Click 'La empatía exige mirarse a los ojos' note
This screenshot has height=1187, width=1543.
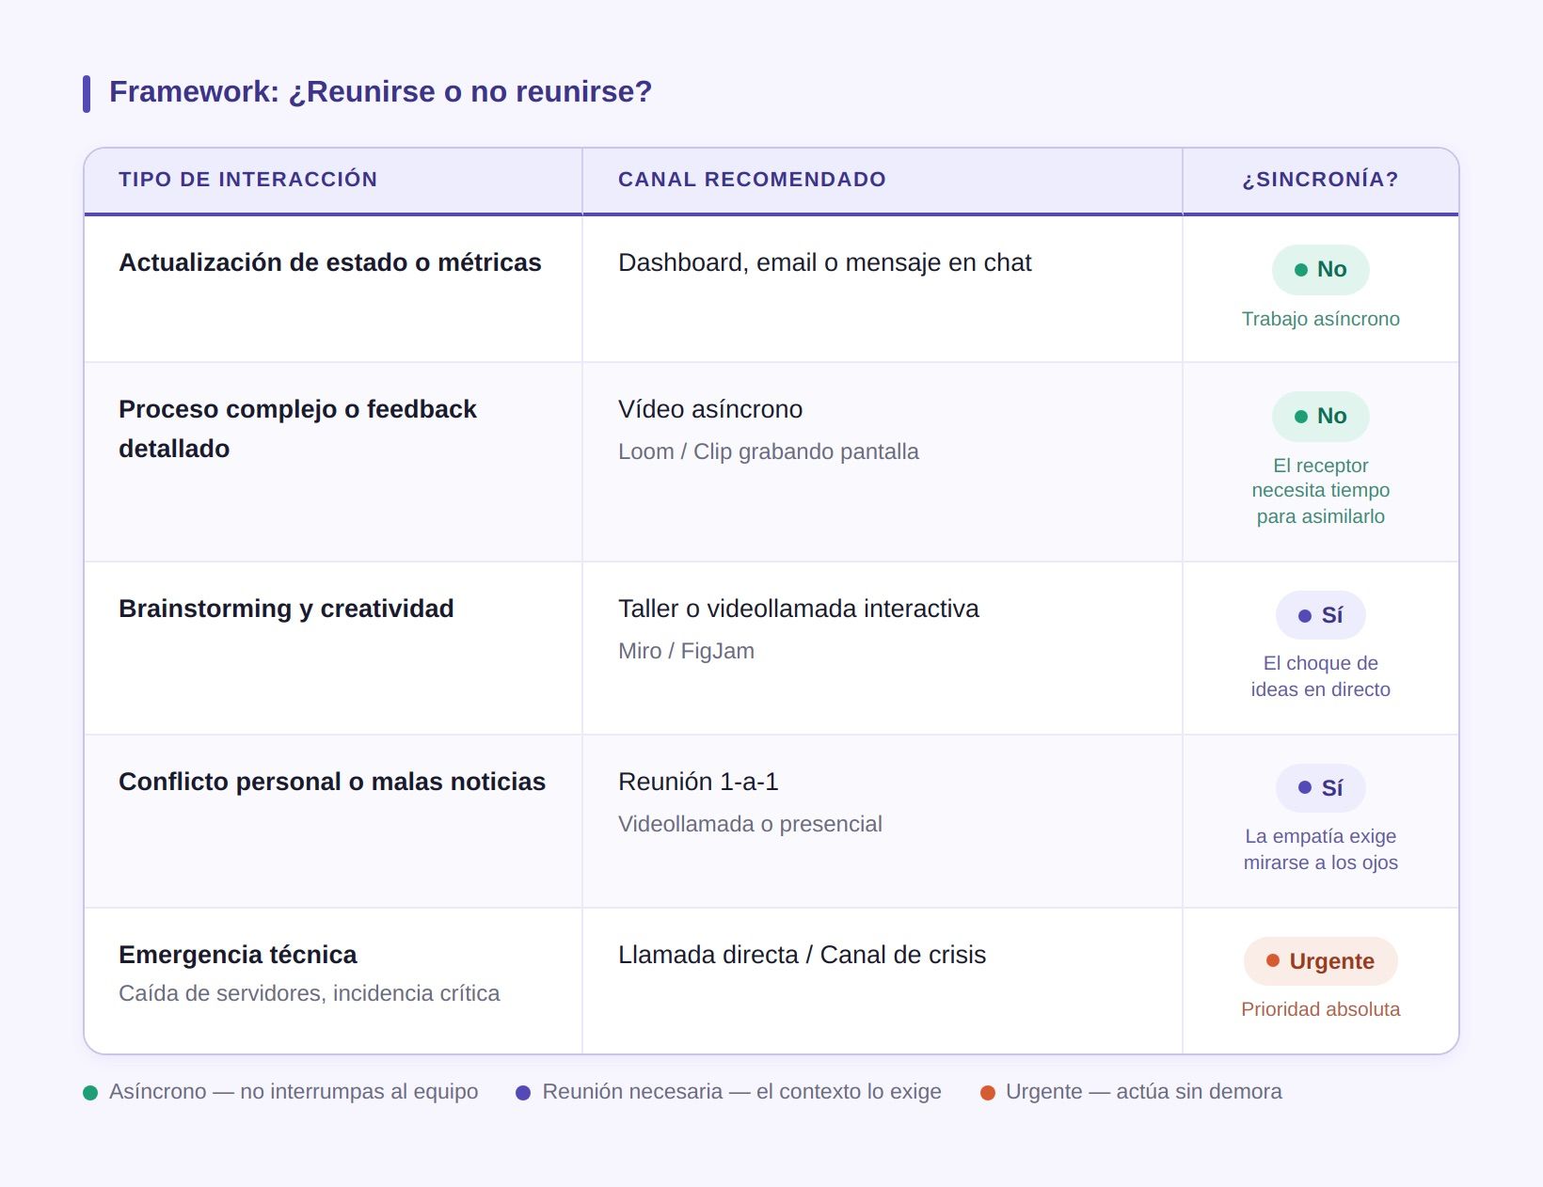point(1320,849)
